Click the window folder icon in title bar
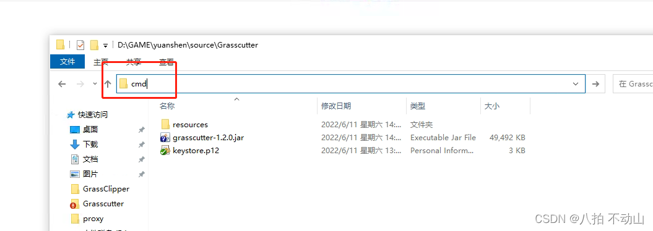 point(61,45)
